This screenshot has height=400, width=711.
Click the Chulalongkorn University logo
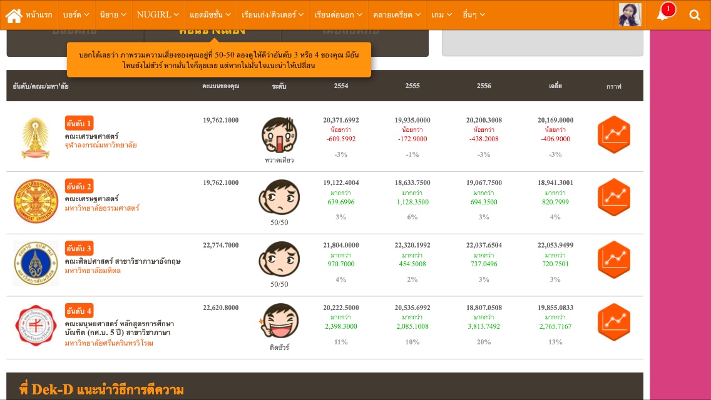pos(36,138)
